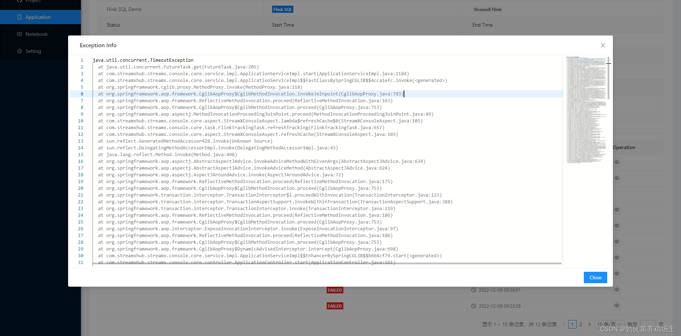Screen dimensions: 681x336
Task: Click the next page chevron in pagination
Action: coord(589,324)
